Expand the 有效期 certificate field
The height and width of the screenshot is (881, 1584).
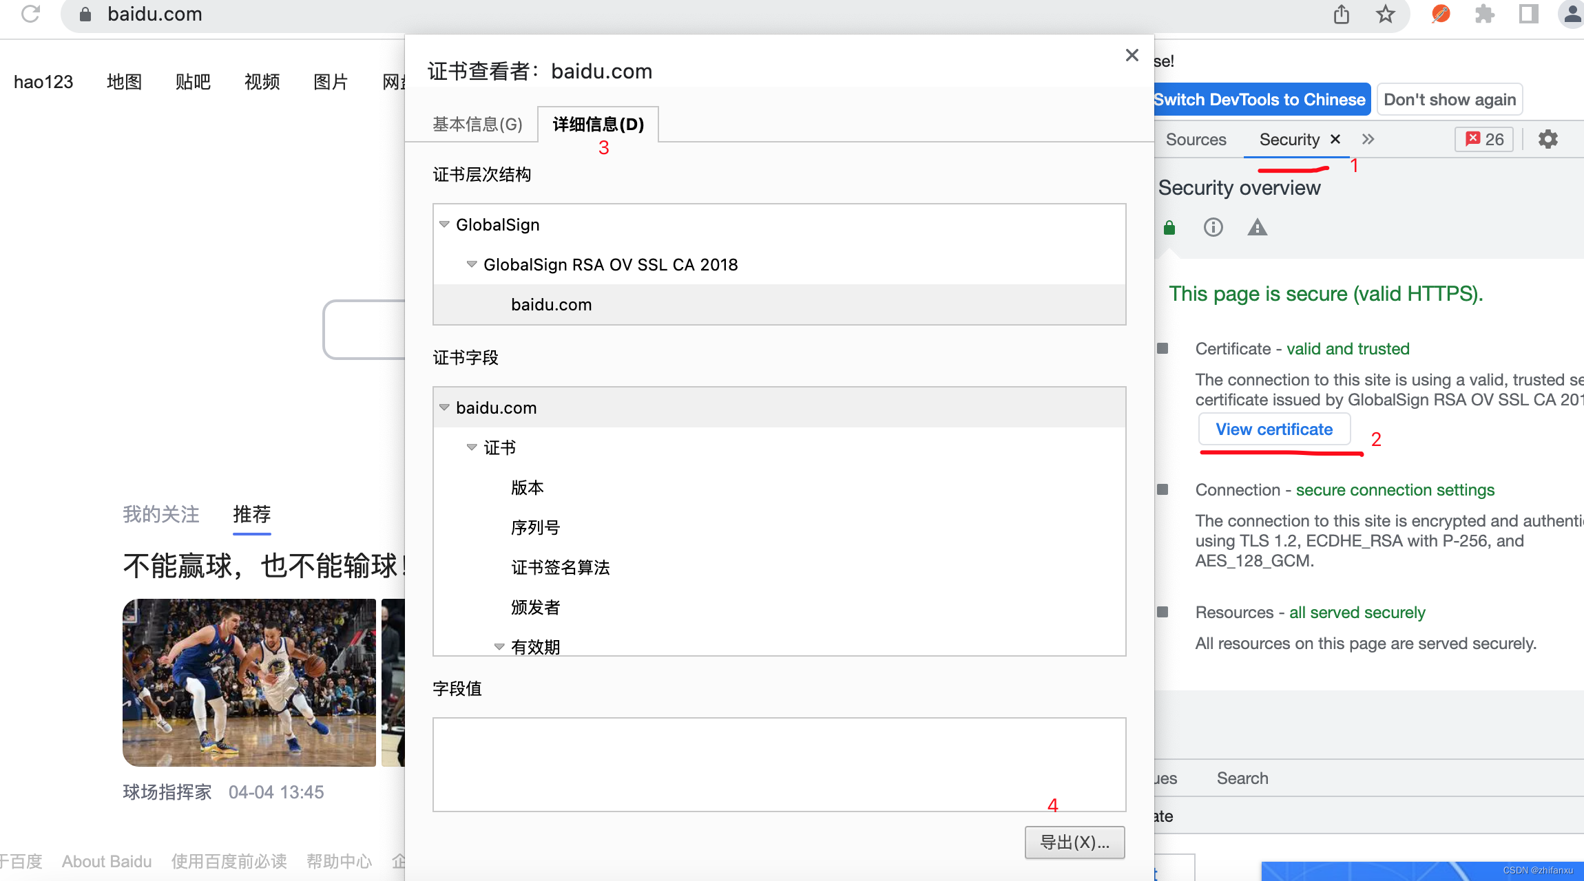tap(499, 646)
